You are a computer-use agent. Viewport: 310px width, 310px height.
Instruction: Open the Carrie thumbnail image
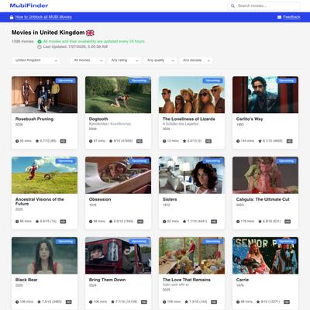coord(265,256)
